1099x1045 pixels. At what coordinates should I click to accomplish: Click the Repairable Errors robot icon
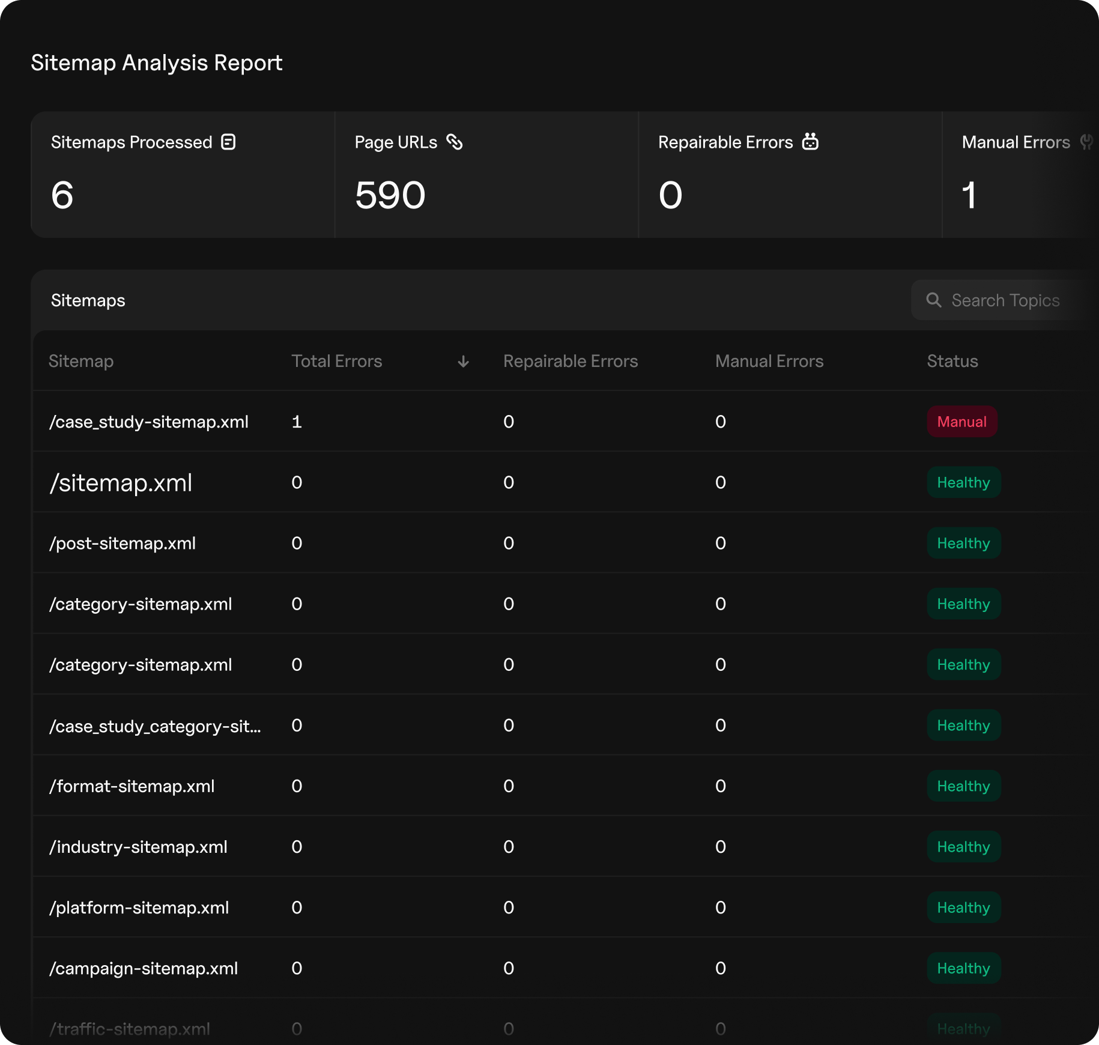pyautogui.click(x=810, y=142)
